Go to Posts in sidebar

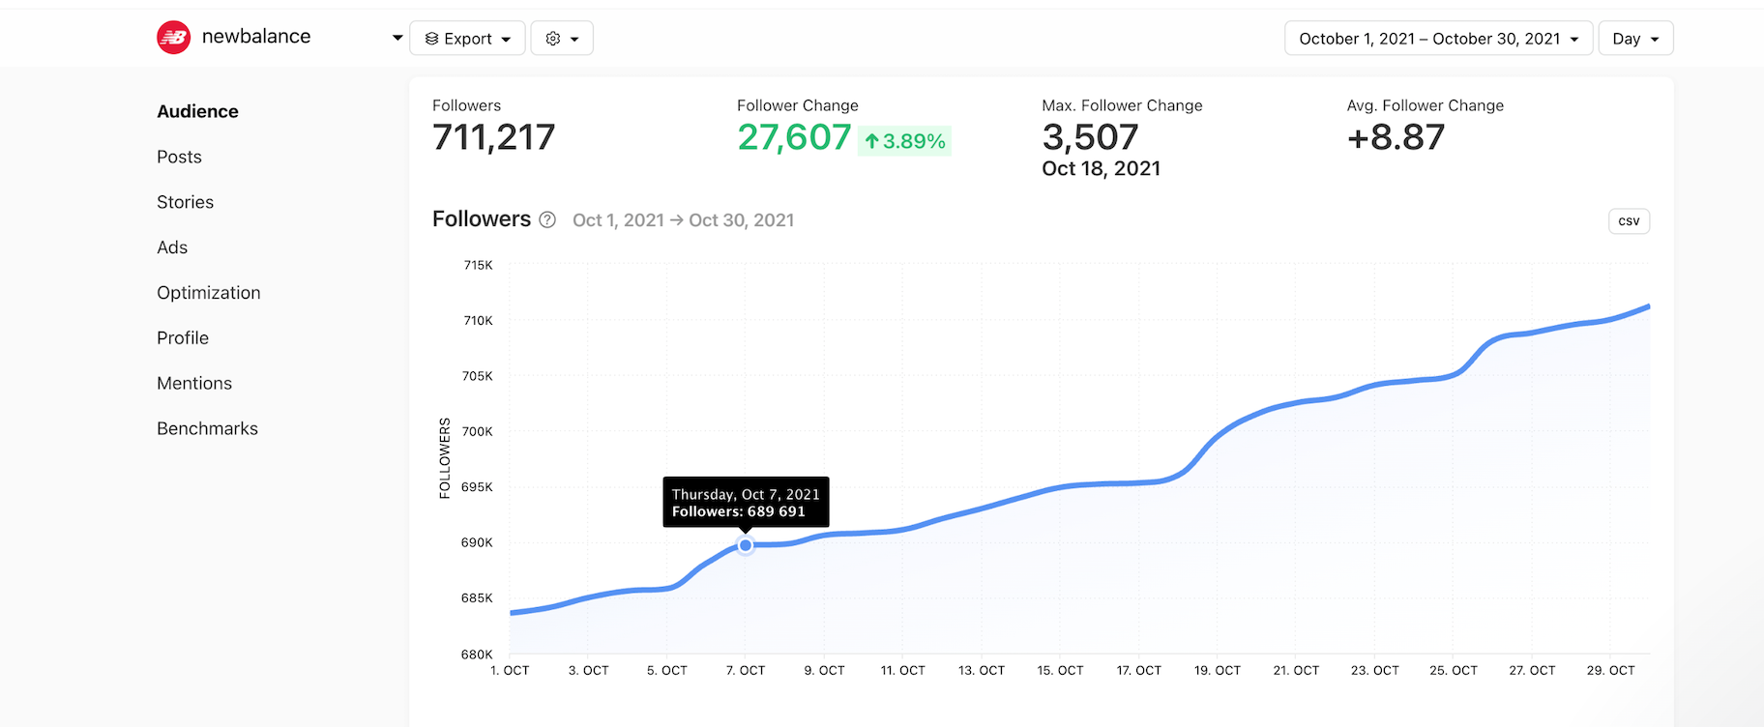coord(179,157)
